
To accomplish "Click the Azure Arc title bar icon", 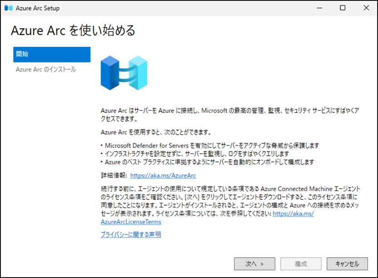I will [x=8, y=8].
